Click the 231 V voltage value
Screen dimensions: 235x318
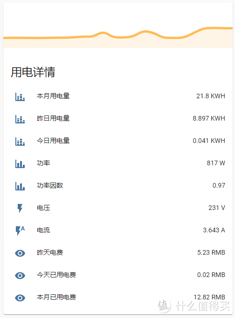coord(217,208)
